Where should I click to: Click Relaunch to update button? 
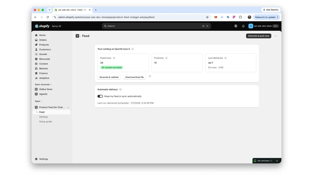(x=266, y=17)
